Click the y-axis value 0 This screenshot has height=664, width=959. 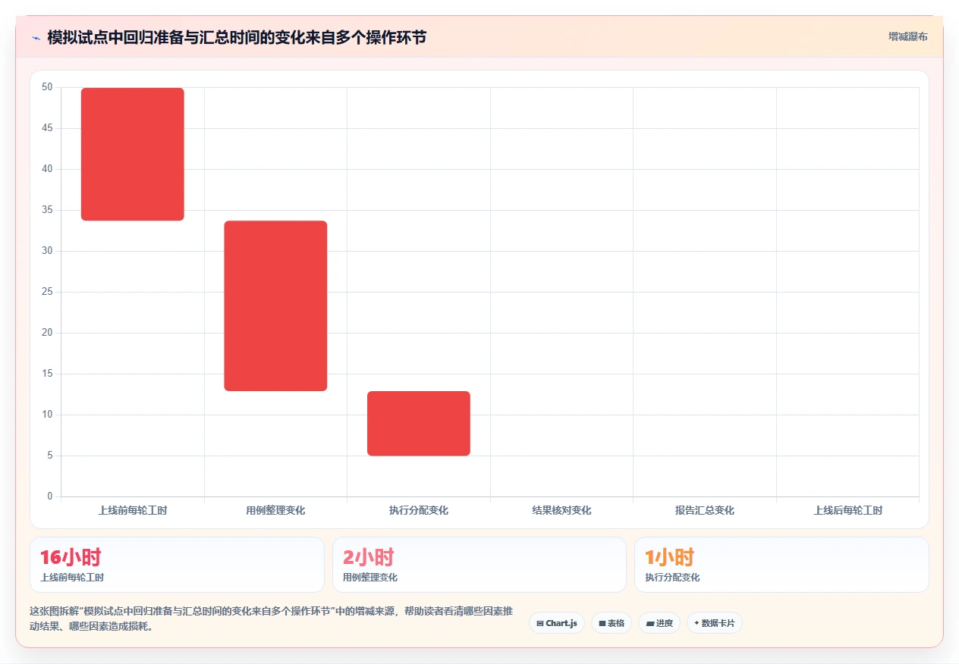click(50, 496)
